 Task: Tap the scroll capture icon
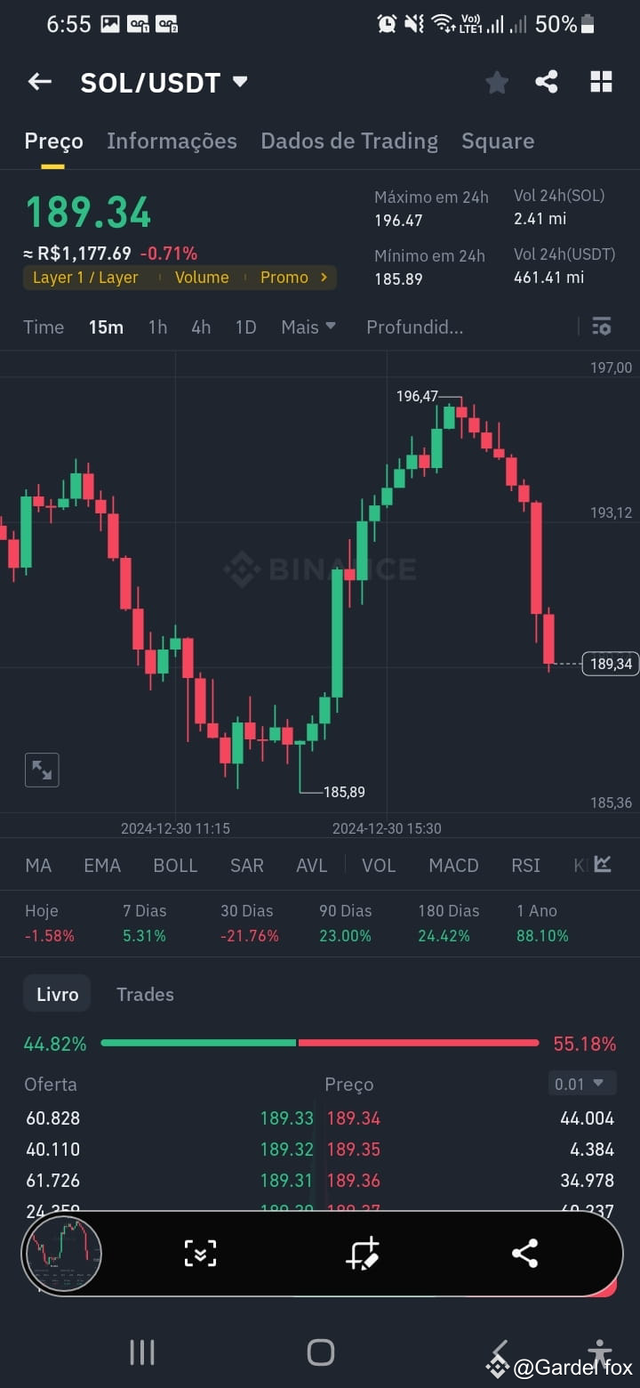click(x=200, y=1254)
